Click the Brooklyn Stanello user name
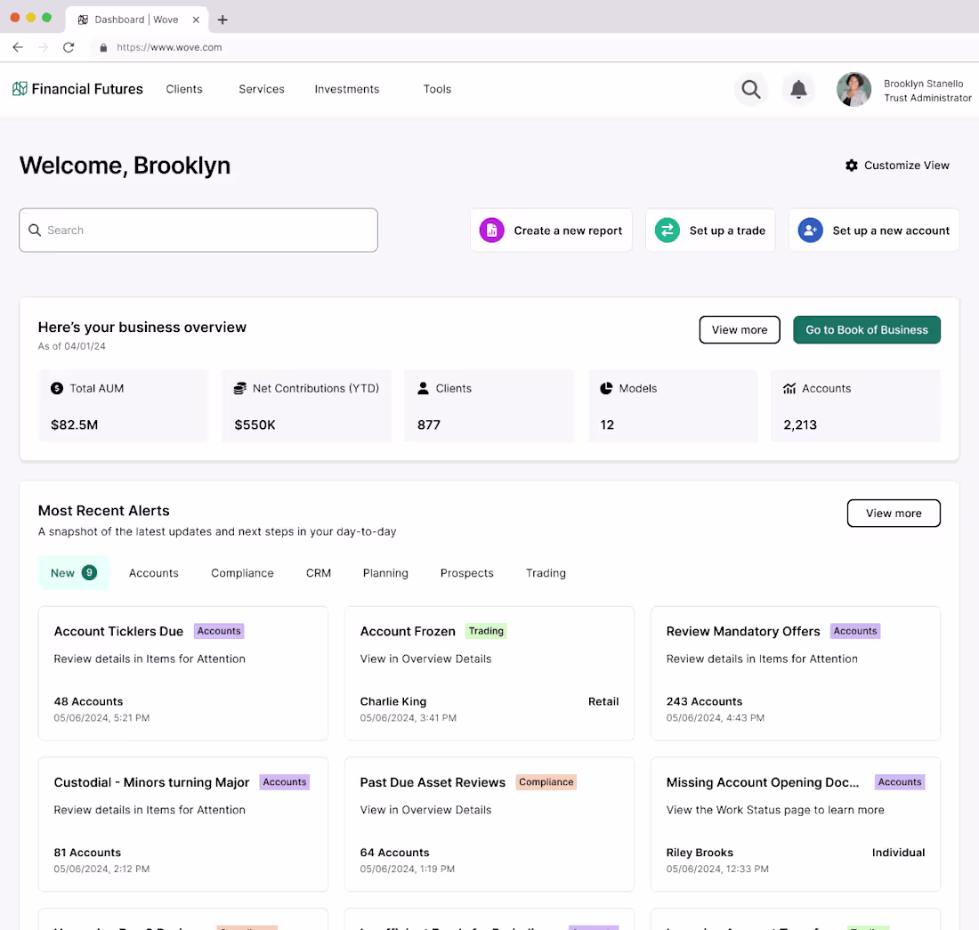Viewport: 979px width, 930px height. [x=923, y=84]
